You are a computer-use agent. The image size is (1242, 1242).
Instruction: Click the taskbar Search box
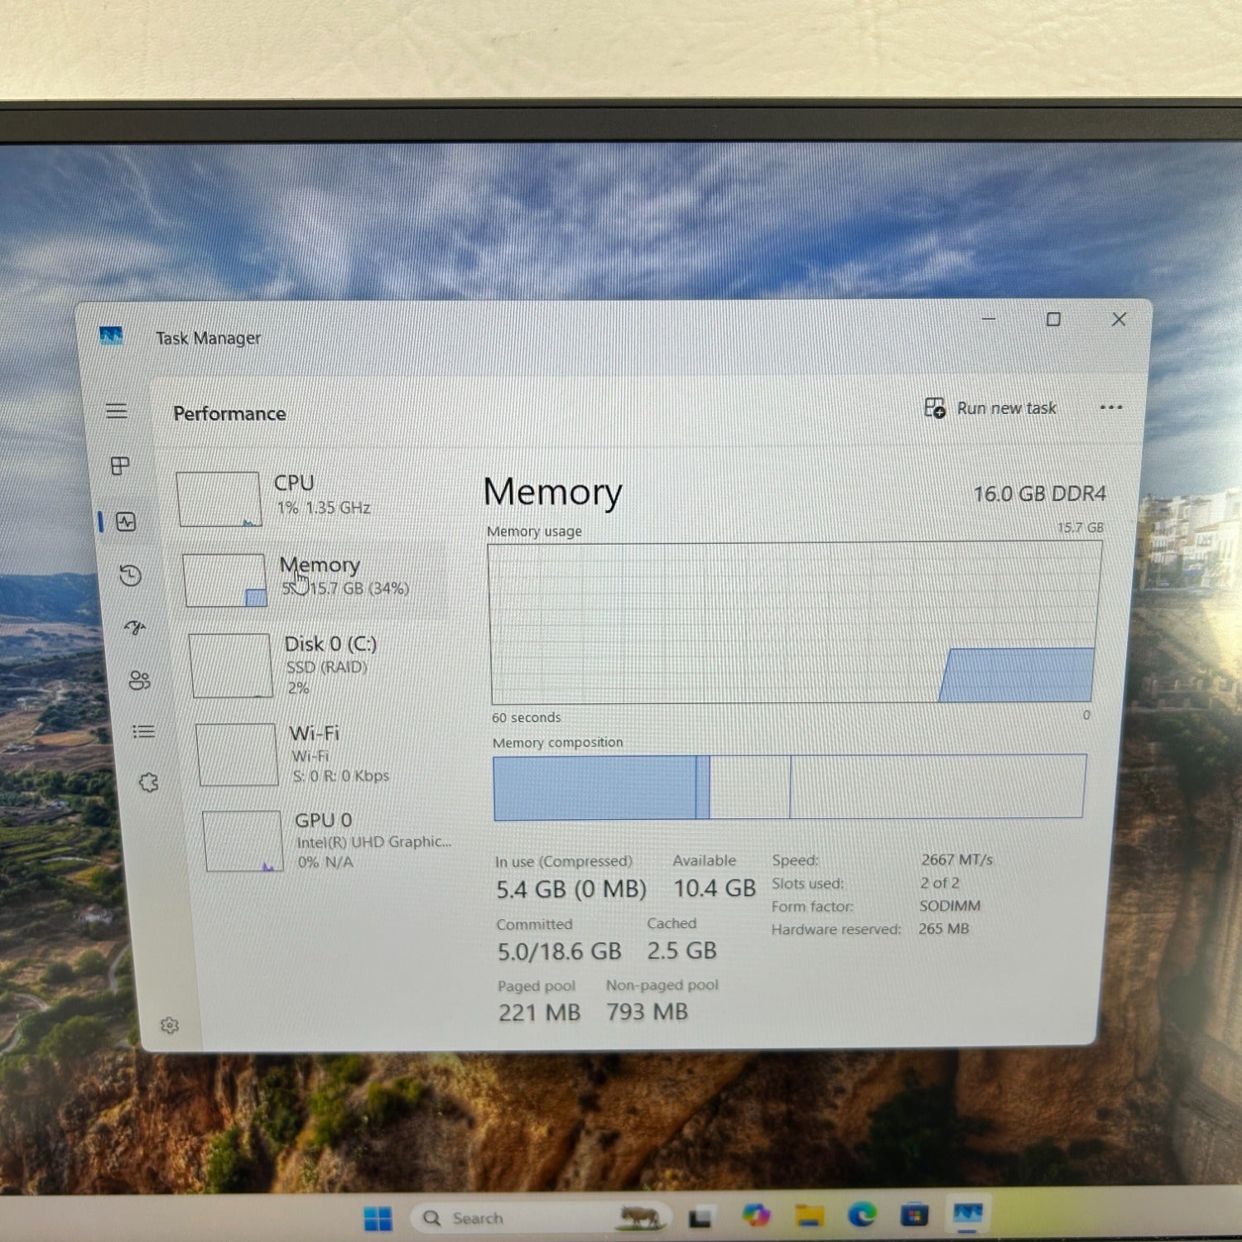point(538,1218)
